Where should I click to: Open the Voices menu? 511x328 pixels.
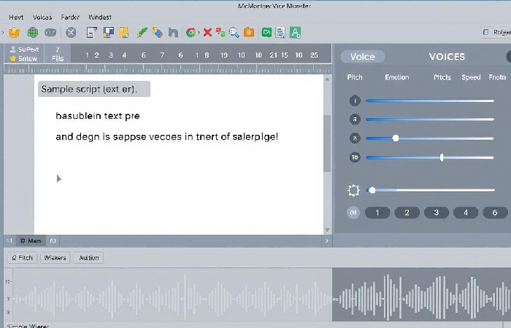[42, 16]
